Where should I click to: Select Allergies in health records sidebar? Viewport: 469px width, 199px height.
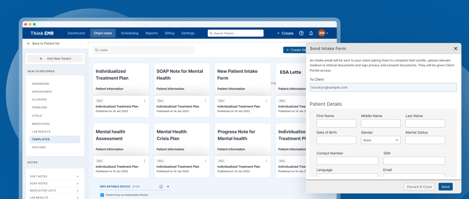[x=39, y=99]
